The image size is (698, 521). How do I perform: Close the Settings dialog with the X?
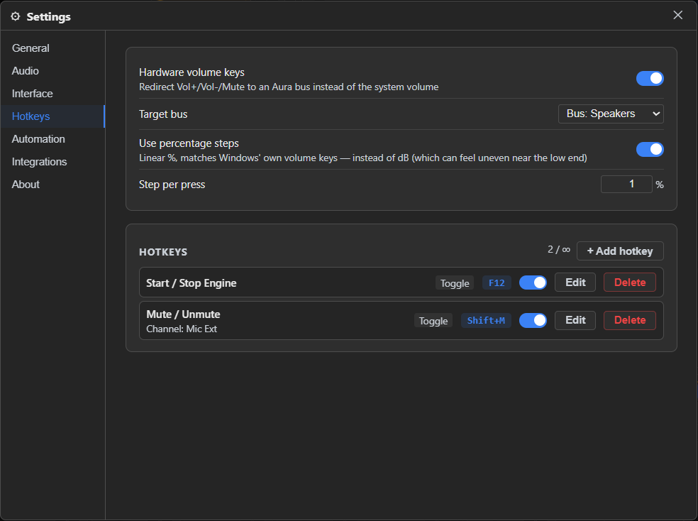click(x=677, y=15)
